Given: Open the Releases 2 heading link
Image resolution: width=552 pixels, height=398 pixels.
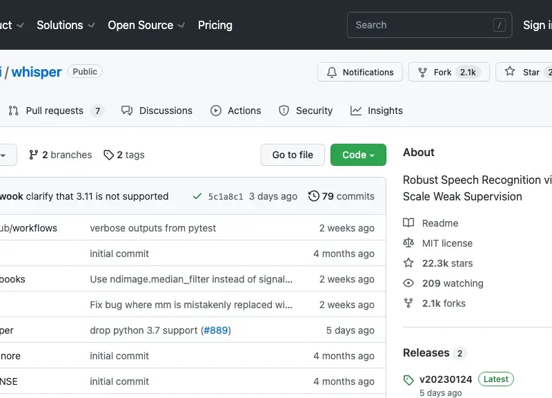Looking at the screenshot, I should tap(435, 353).
